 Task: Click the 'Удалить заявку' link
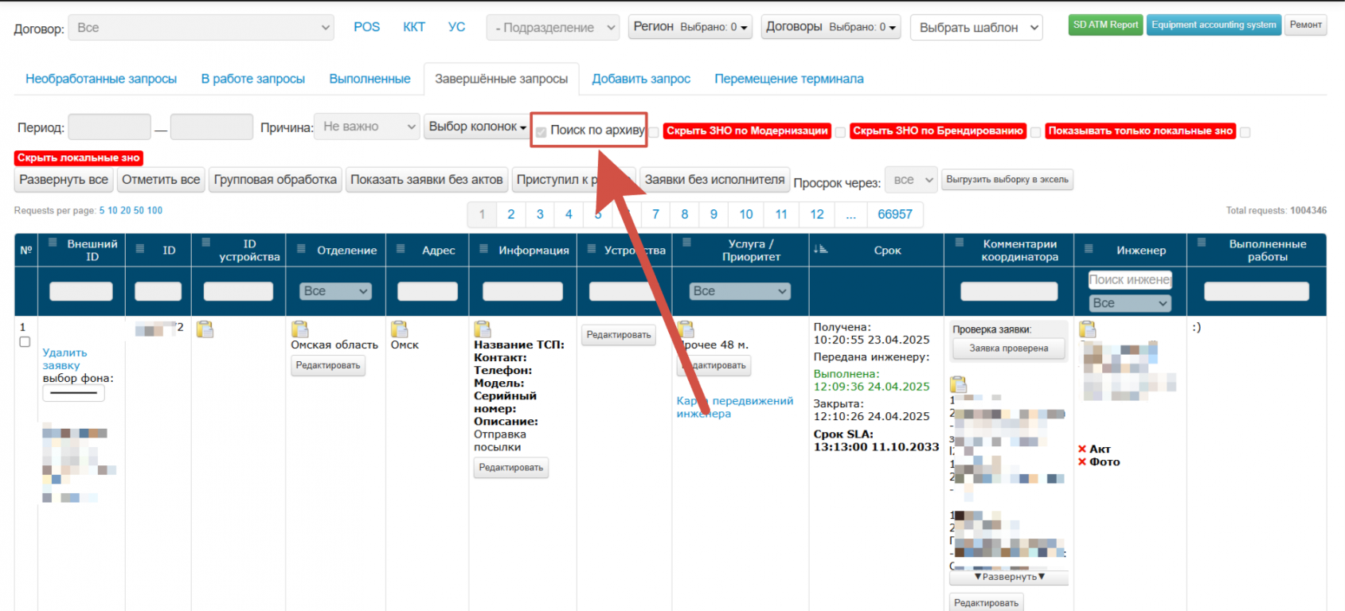[64, 359]
